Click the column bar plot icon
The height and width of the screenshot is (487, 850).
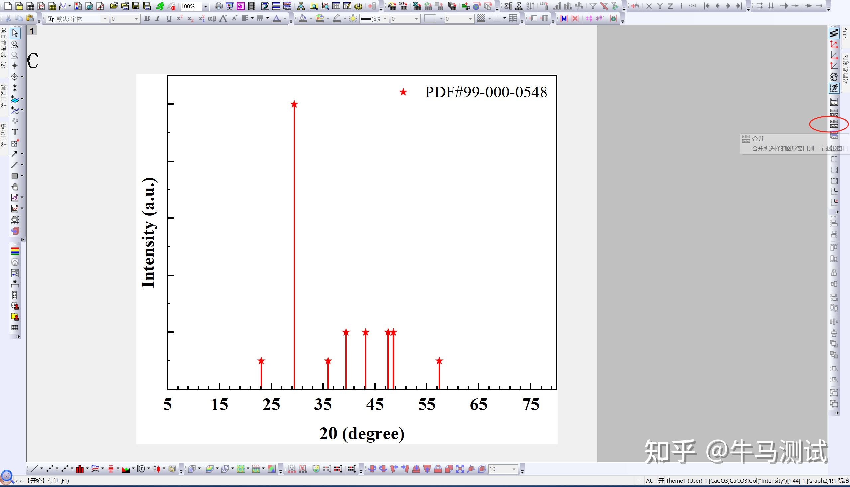[x=79, y=469]
